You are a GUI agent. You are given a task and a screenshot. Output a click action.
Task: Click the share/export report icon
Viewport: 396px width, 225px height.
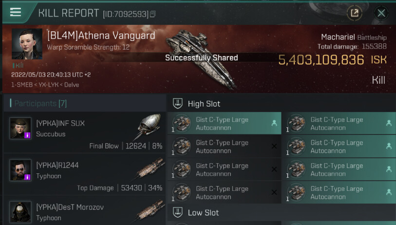click(x=354, y=13)
